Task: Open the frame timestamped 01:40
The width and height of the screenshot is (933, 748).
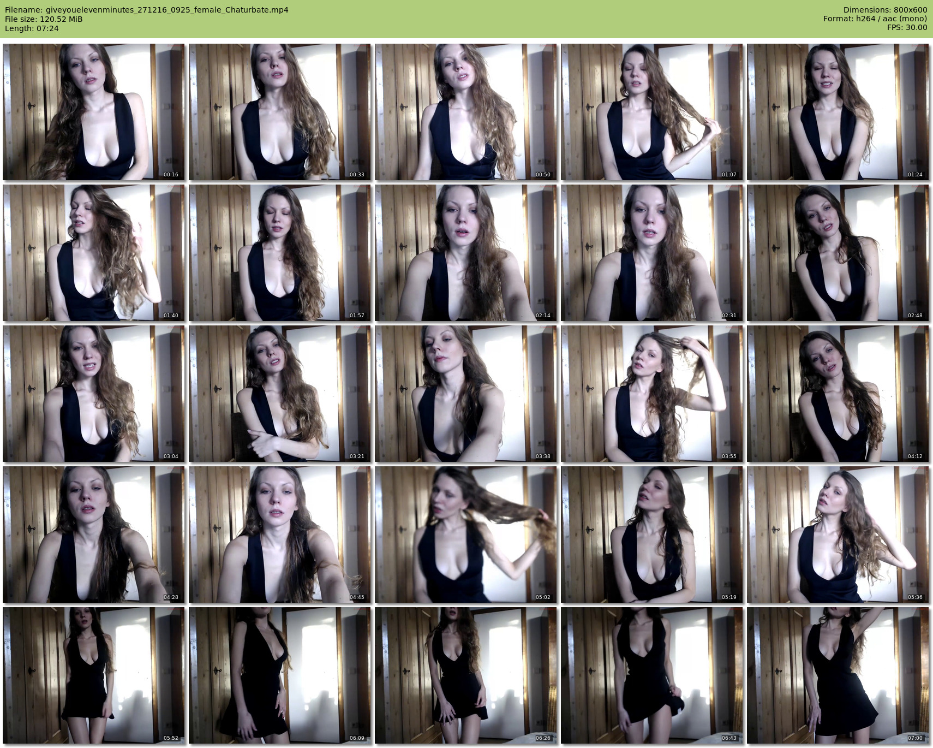Action: [x=93, y=253]
